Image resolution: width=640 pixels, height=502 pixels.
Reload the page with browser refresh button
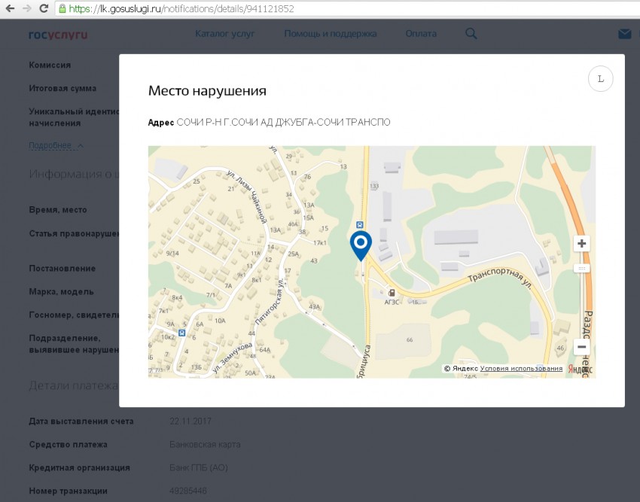(x=44, y=8)
